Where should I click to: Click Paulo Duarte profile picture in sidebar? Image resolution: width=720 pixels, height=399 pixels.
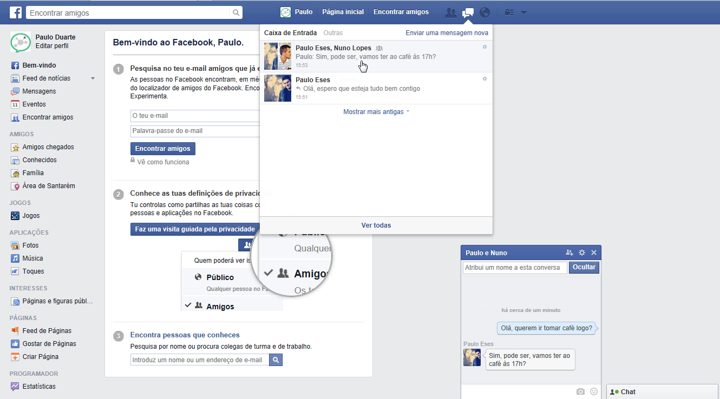coord(21,42)
